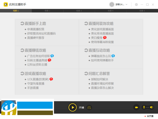Screen dimensions: 158x119
Task: Click the 此刻主播助手 title text
Action: click(x=18, y=4)
